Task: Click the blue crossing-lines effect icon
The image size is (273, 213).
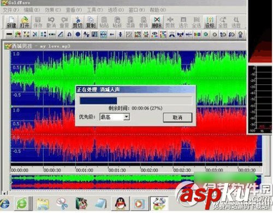Action: (x=171, y=34)
